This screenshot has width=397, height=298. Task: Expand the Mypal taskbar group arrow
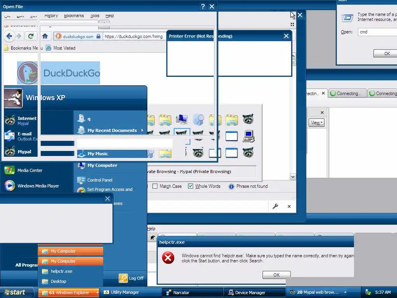pyautogui.click(x=345, y=293)
